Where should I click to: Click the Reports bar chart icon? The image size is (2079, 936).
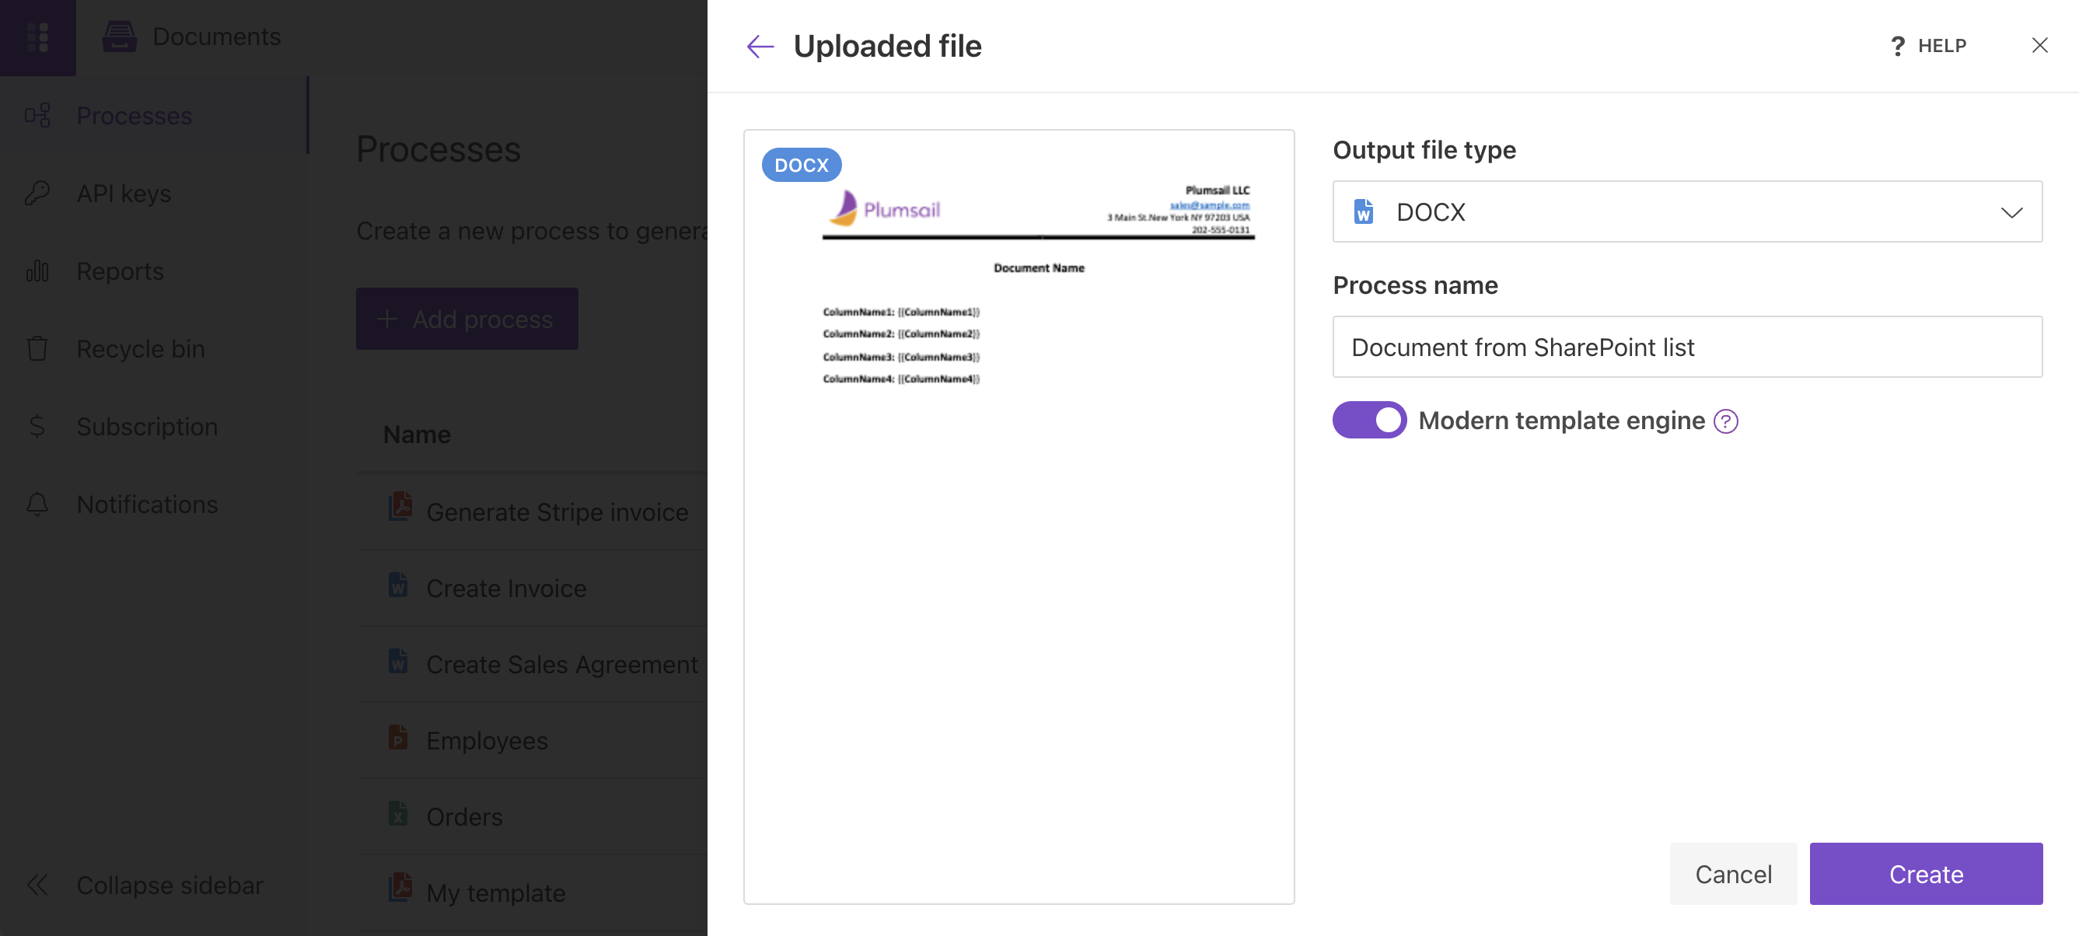pyautogui.click(x=37, y=271)
